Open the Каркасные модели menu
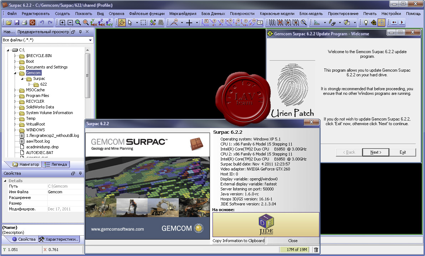The height and width of the screenshot is (256, 425). (277, 14)
